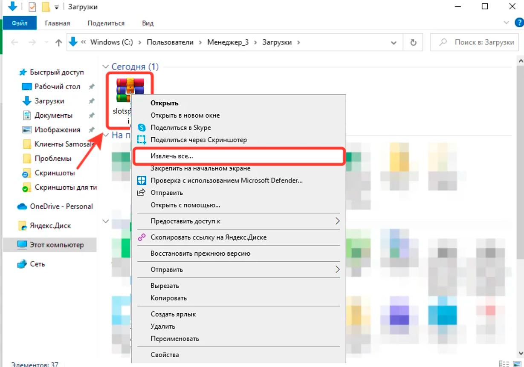Click the Yandex.Disk copy link icon
The height and width of the screenshot is (367, 524).
(142, 237)
